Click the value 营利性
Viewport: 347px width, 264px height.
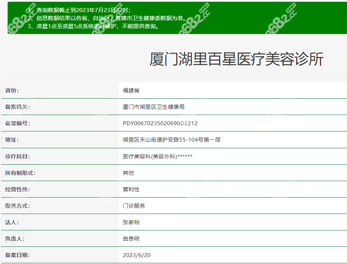(131, 190)
